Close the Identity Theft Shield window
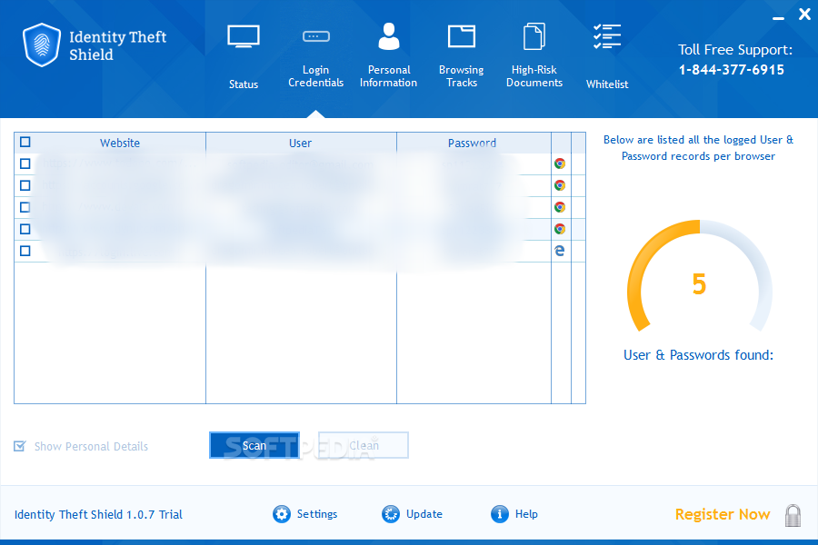818x545 pixels. (804, 15)
